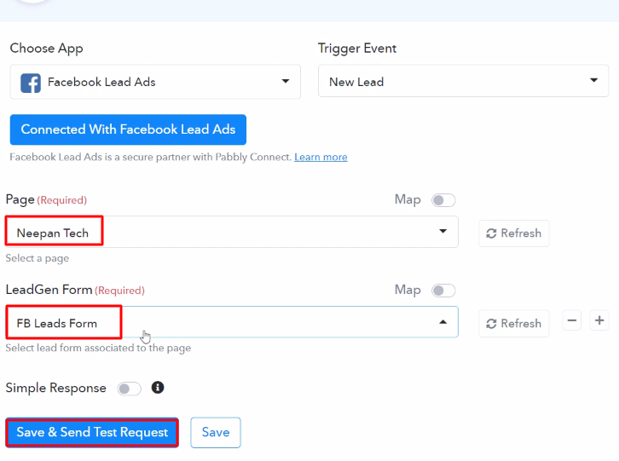
Task: Refresh the Page list
Action: [513, 233]
